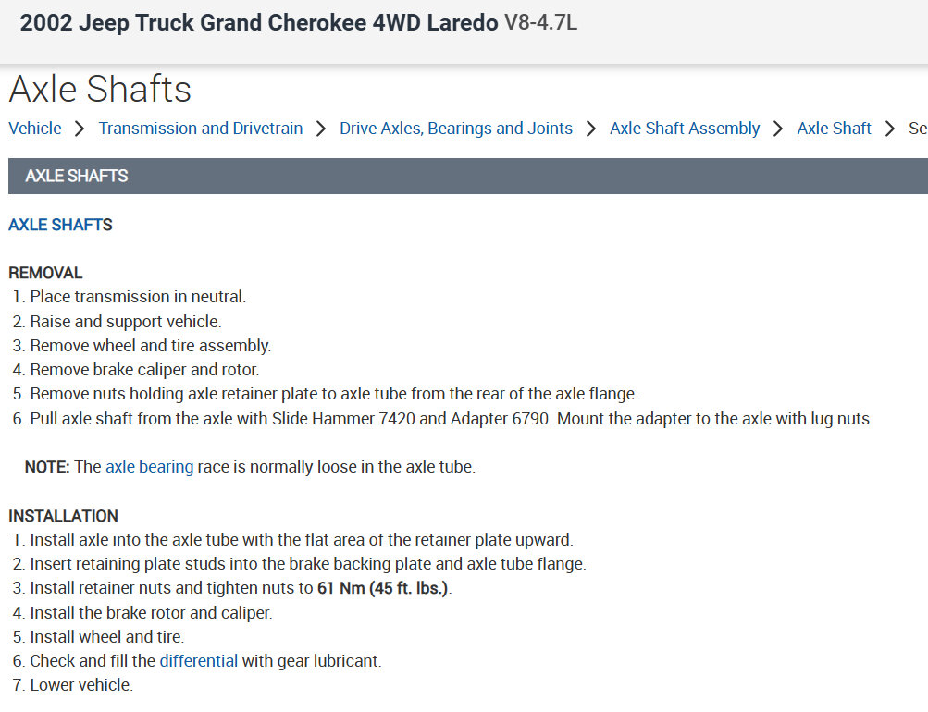Image resolution: width=928 pixels, height=712 pixels.
Task: Open the differential link in installation step 6
Action: pos(198,661)
